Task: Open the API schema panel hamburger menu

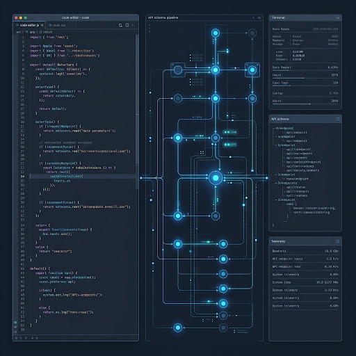Action: click(337, 119)
